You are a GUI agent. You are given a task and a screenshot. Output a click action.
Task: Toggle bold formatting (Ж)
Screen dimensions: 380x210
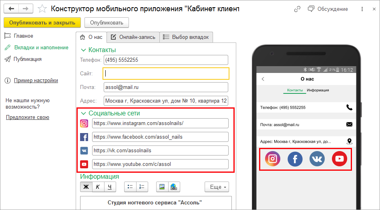pos(86,187)
